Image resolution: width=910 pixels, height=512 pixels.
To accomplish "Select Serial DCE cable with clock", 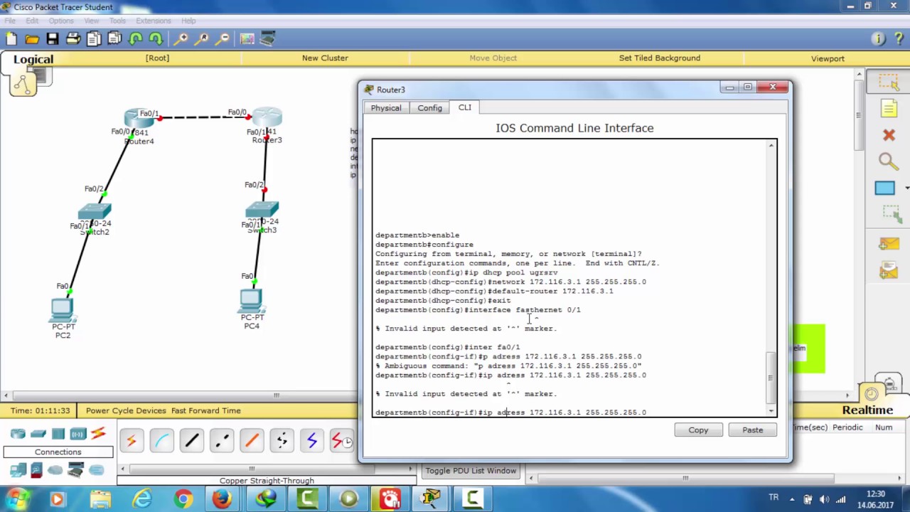I will pos(341,442).
